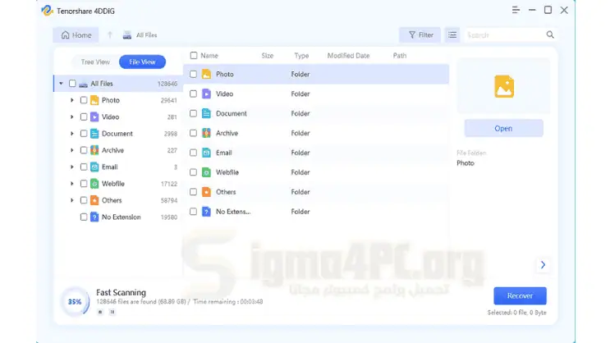Expand the Photo tree node

coord(72,100)
